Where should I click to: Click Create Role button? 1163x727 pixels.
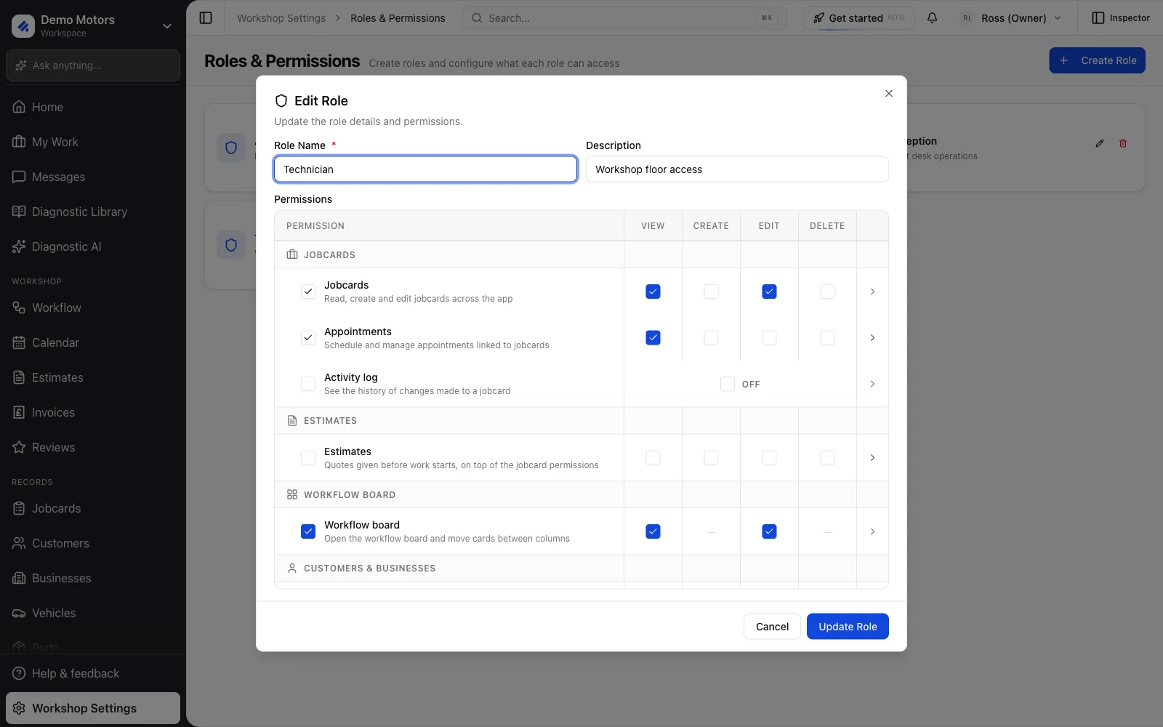point(1097,60)
